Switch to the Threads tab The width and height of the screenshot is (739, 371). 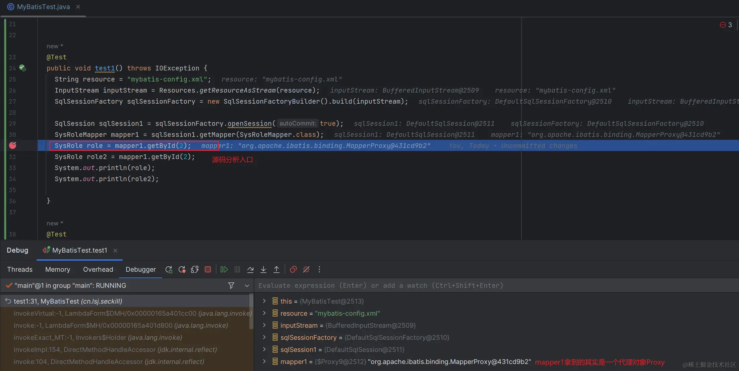(20, 269)
